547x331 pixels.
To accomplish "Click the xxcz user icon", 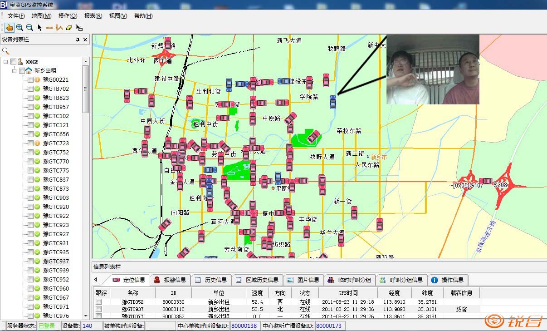I will point(20,61).
